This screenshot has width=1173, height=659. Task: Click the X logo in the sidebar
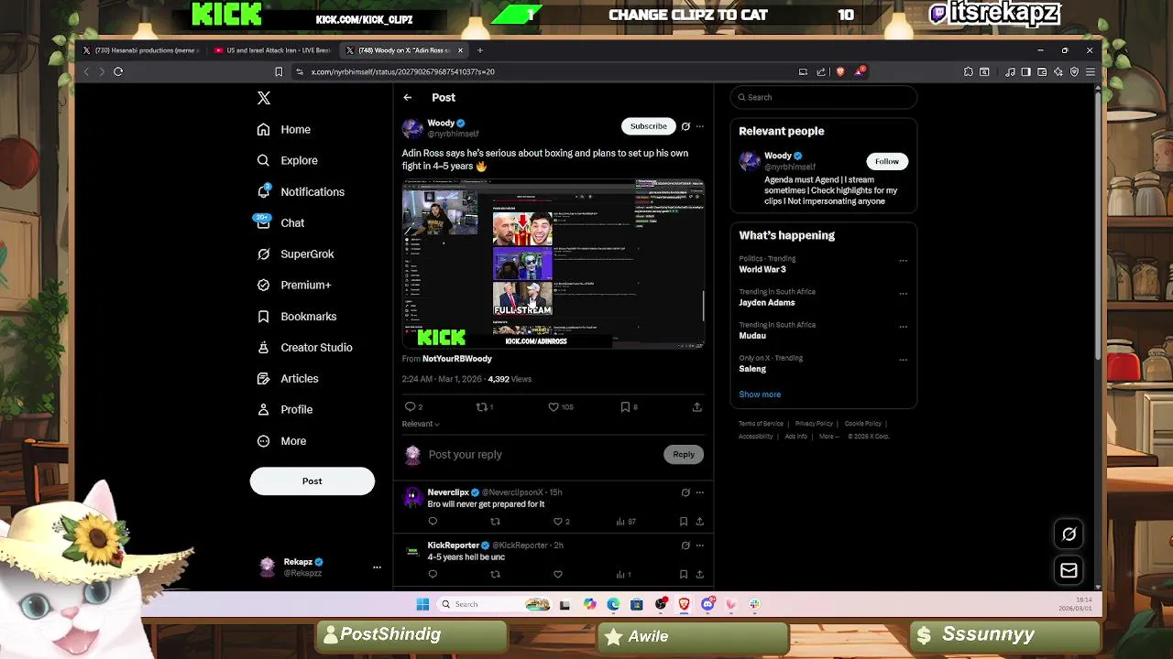[264, 98]
